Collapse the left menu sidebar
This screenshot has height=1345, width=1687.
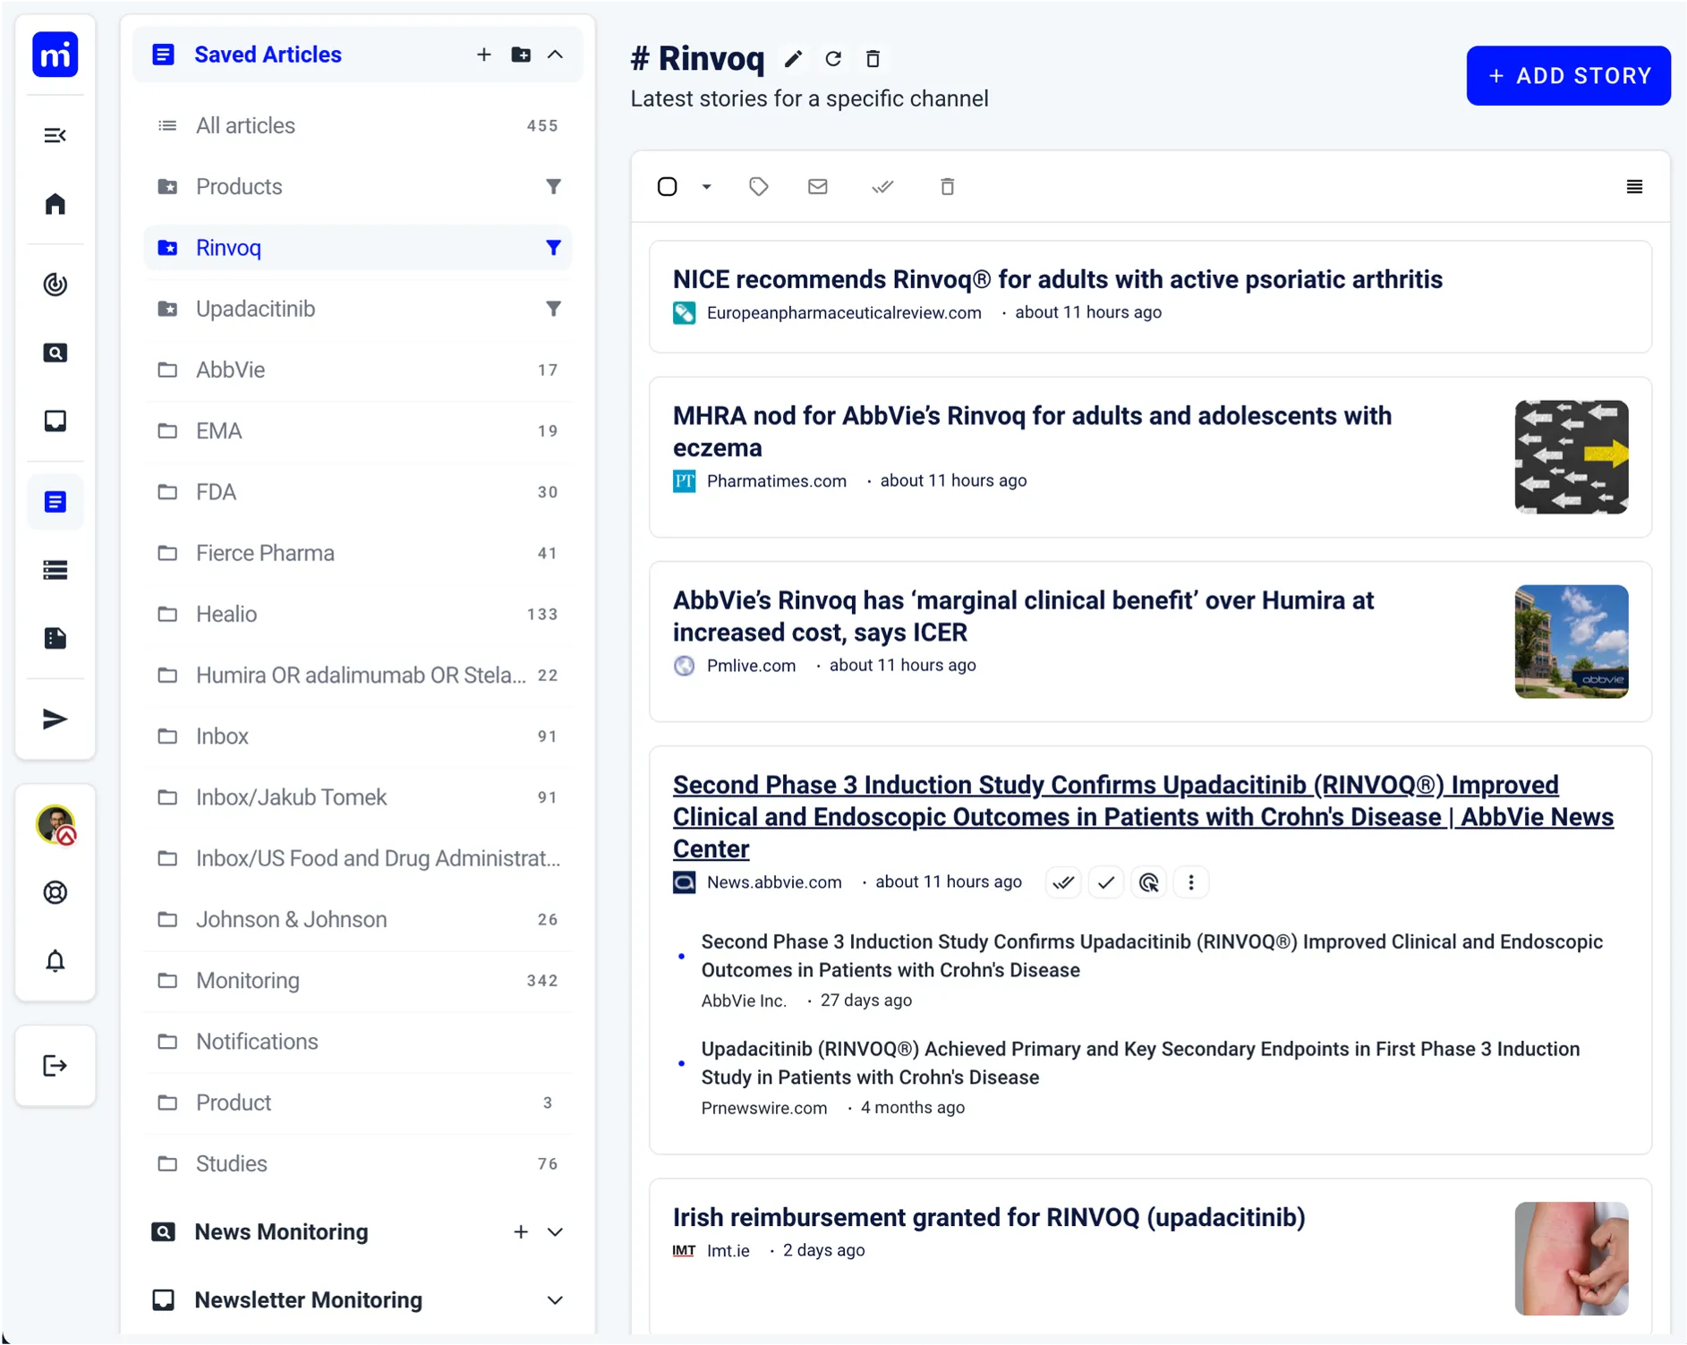click(x=55, y=135)
